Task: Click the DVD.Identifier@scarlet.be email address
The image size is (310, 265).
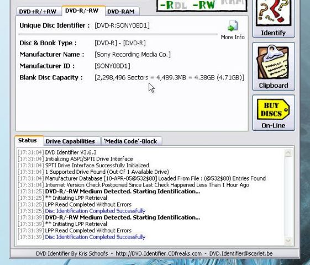Action: [241, 253]
